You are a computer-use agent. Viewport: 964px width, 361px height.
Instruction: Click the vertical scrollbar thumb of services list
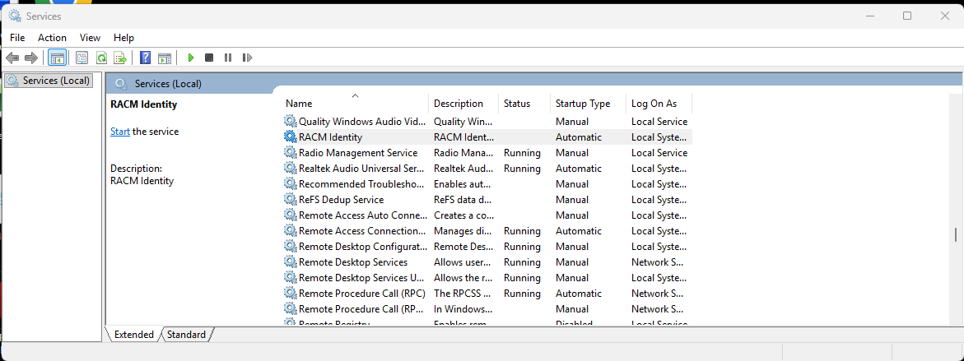tap(956, 234)
